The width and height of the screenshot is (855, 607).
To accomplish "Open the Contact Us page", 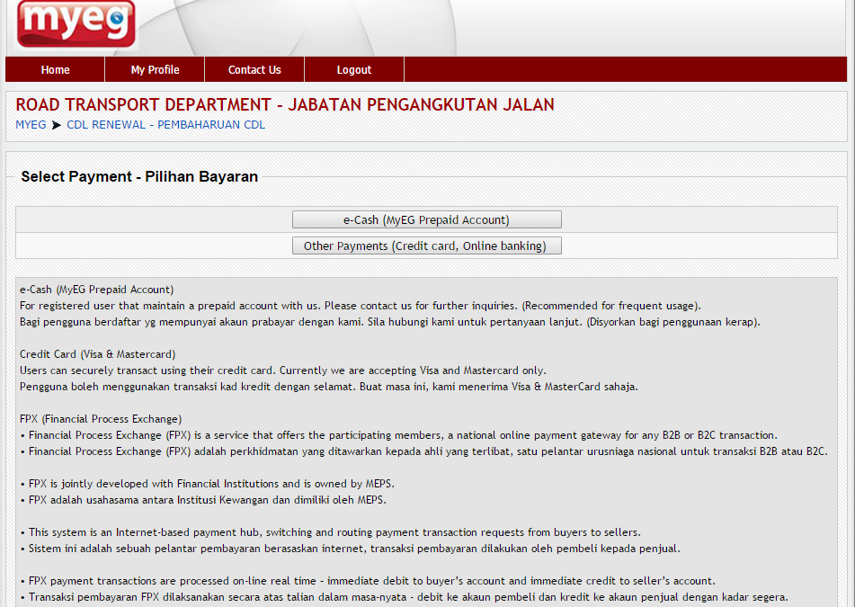I will click(x=254, y=70).
